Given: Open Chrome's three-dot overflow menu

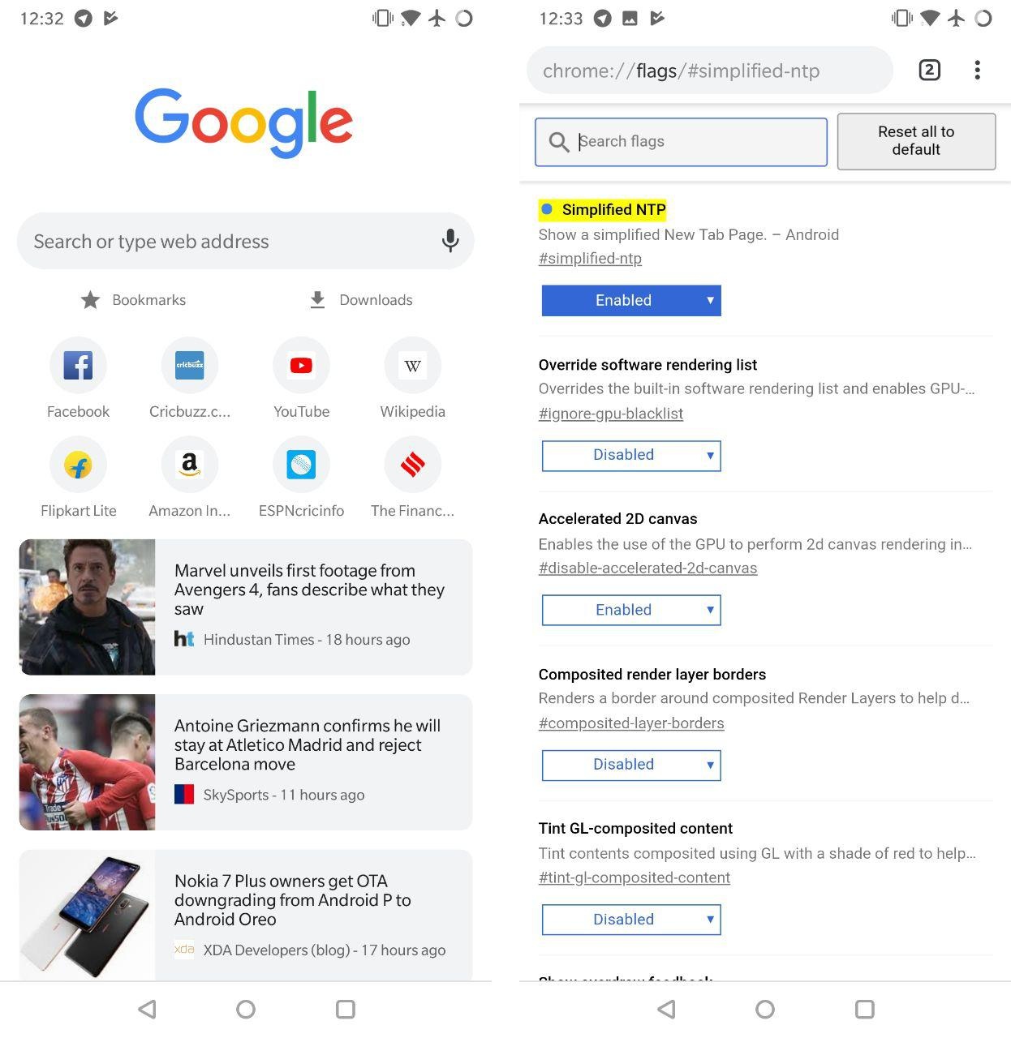Looking at the screenshot, I should (977, 71).
